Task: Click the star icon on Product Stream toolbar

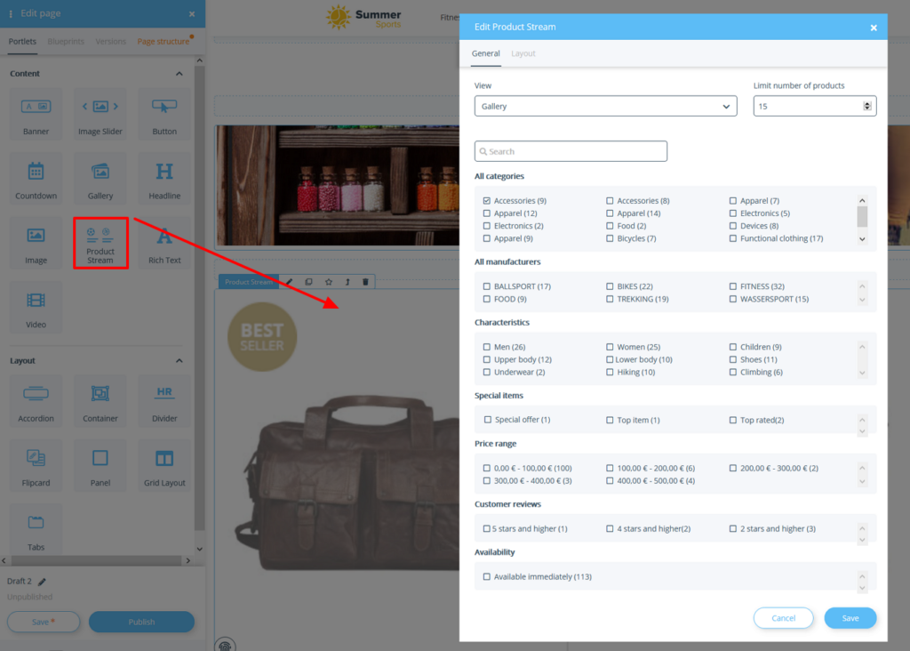Action: click(328, 282)
